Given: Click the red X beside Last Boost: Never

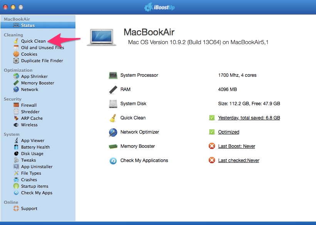Looking at the screenshot, I should (212, 146).
